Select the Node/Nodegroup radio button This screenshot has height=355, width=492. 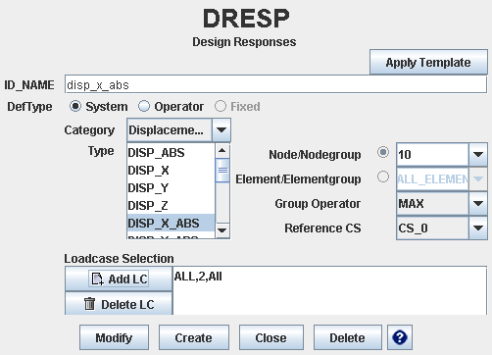pyautogui.click(x=383, y=152)
